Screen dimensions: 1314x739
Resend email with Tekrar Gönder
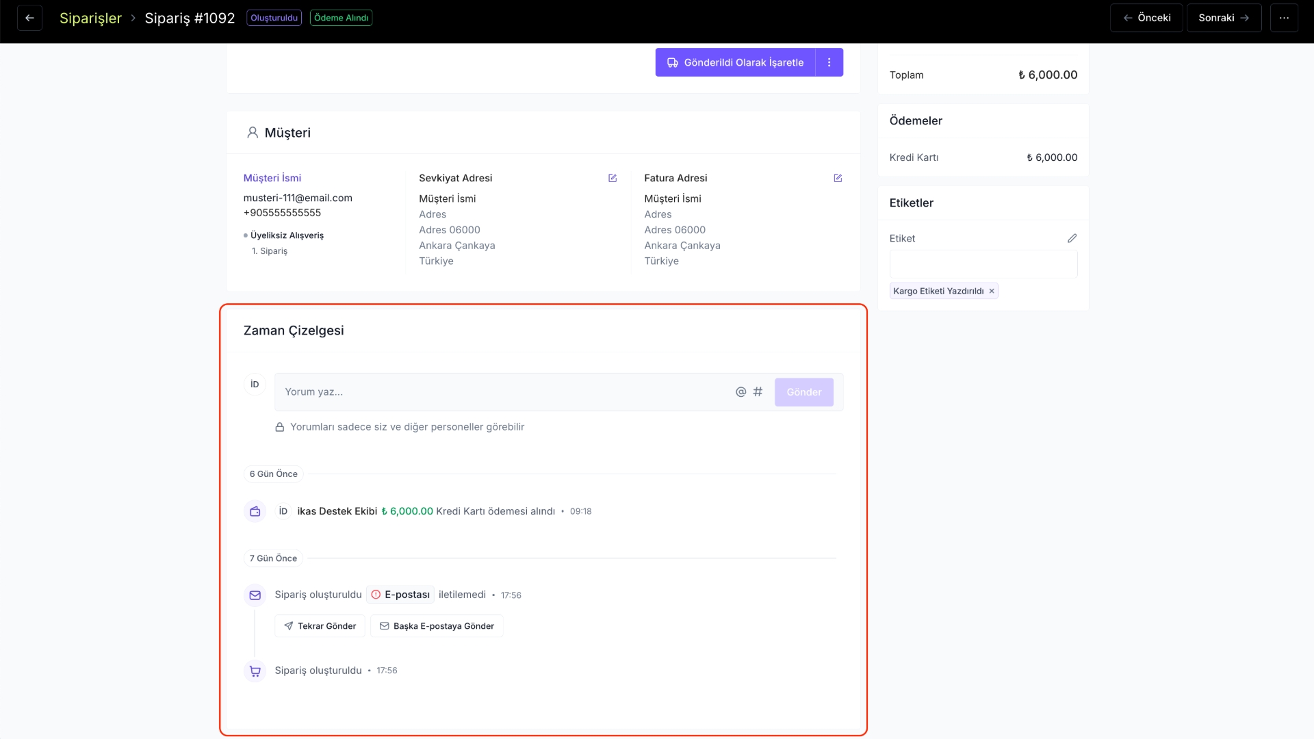point(320,626)
